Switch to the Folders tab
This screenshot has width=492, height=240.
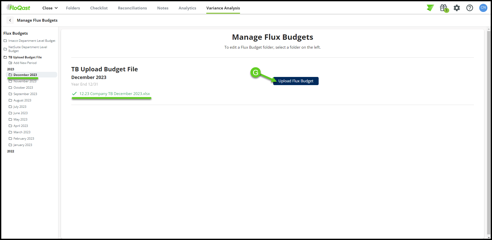pos(73,8)
